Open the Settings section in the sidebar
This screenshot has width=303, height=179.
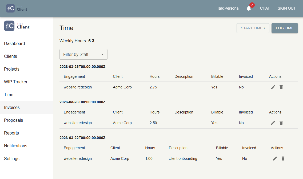coord(12,158)
